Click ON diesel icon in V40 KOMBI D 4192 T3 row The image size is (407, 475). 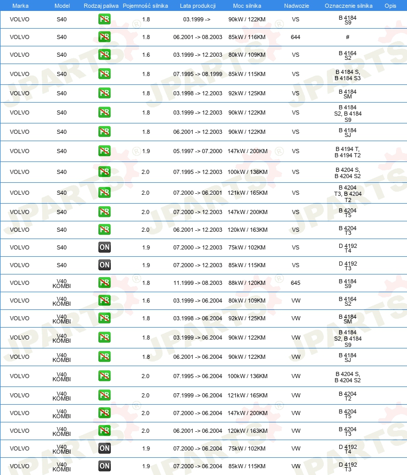tap(105, 466)
